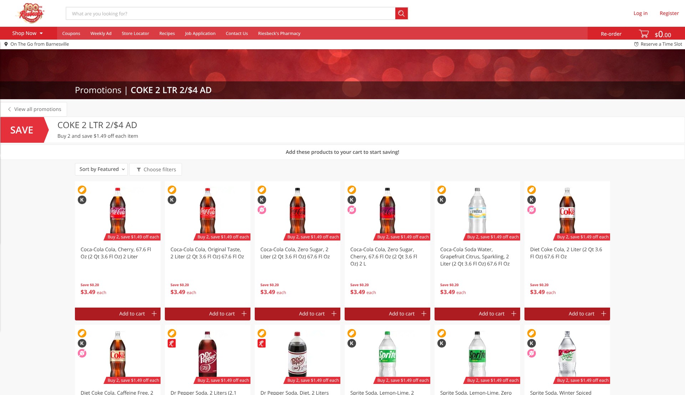Click the pink icon on Coca-Cola Zero Sugar 2 Liter card
This screenshot has width=685, height=395.
click(x=262, y=210)
